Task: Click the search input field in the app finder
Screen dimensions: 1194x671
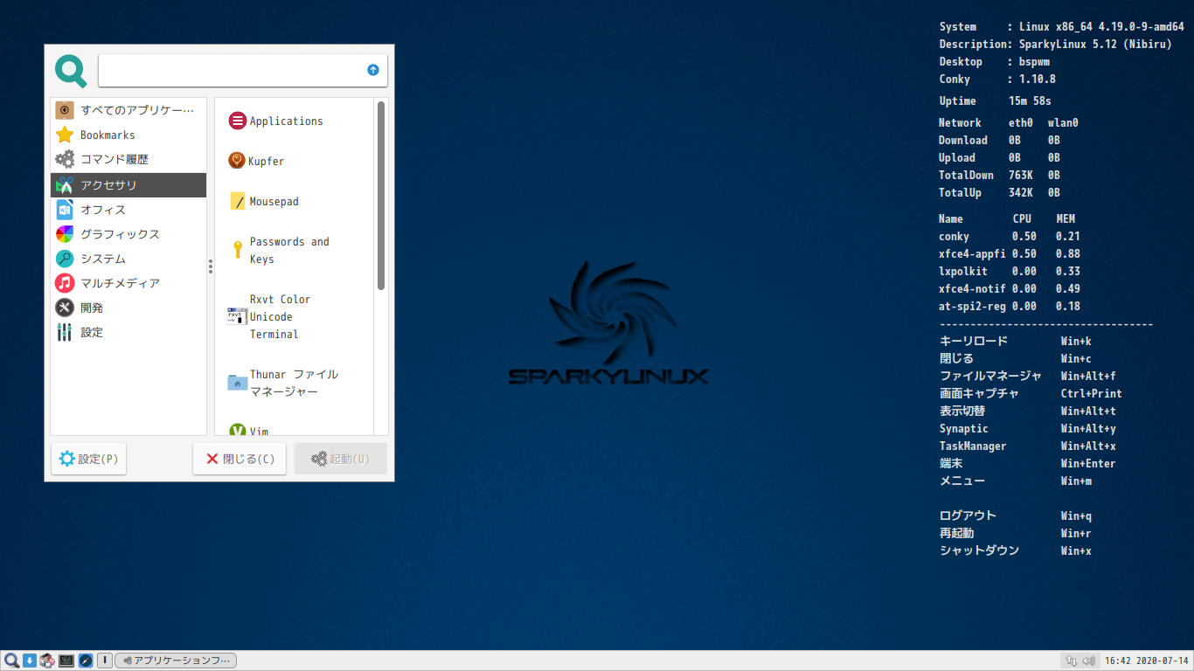Action: coord(242,70)
